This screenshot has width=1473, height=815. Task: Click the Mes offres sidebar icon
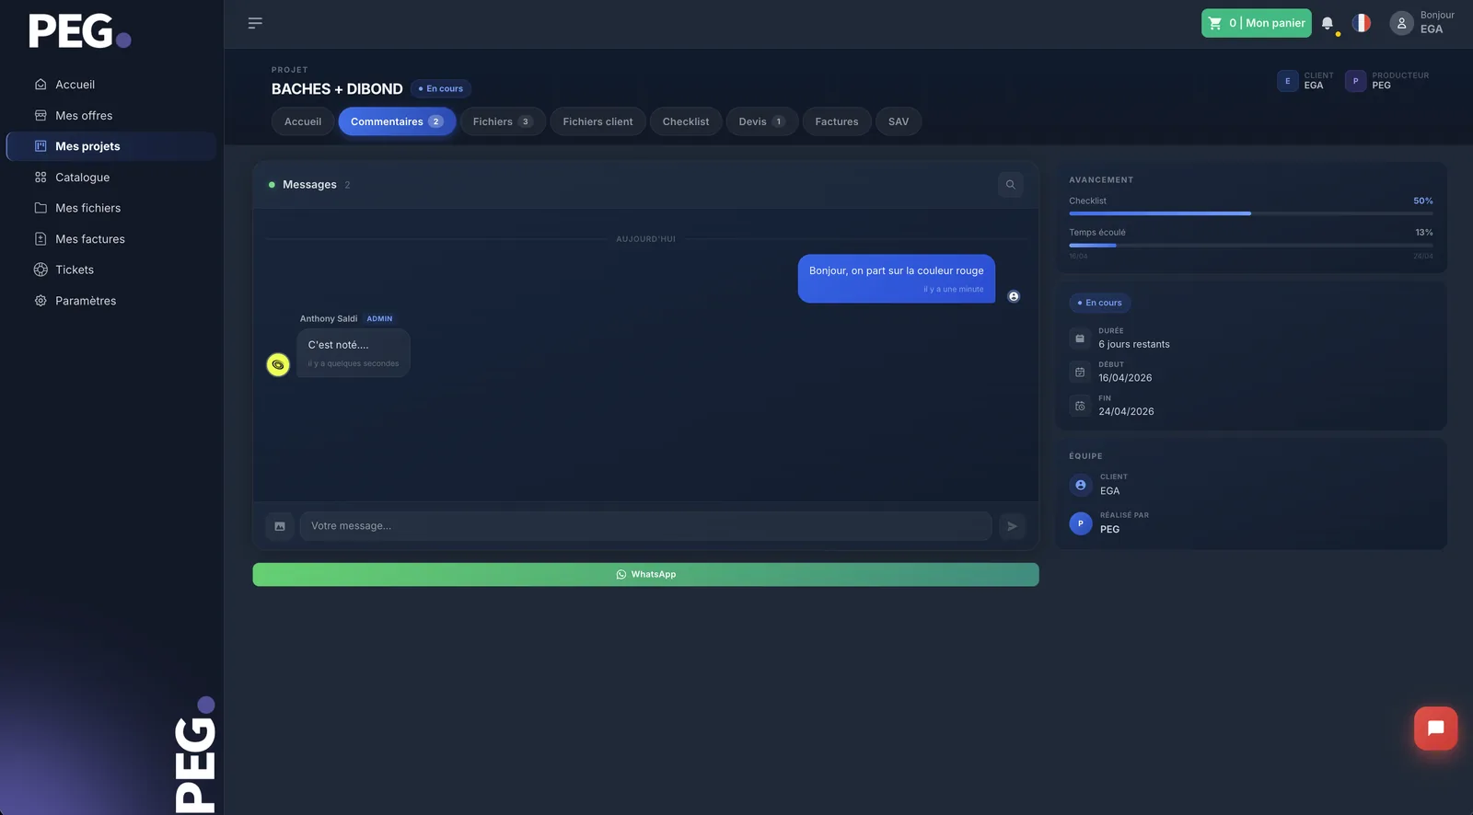coord(41,116)
